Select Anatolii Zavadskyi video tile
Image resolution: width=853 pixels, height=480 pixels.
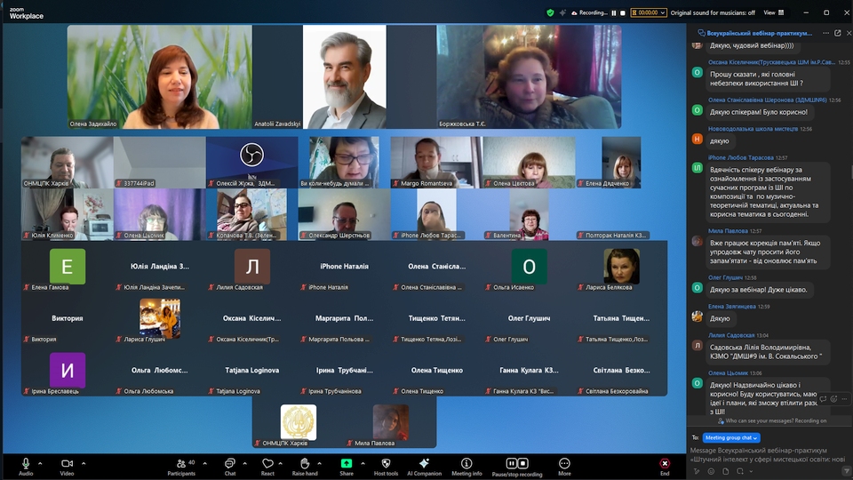[x=345, y=76]
